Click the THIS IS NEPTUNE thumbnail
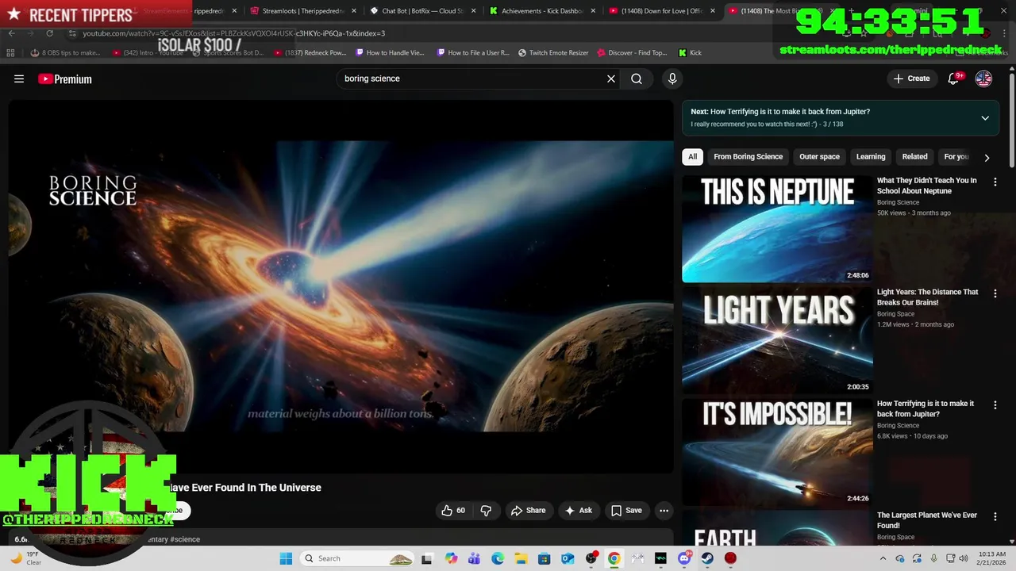This screenshot has width=1016, height=571. [x=777, y=228]
